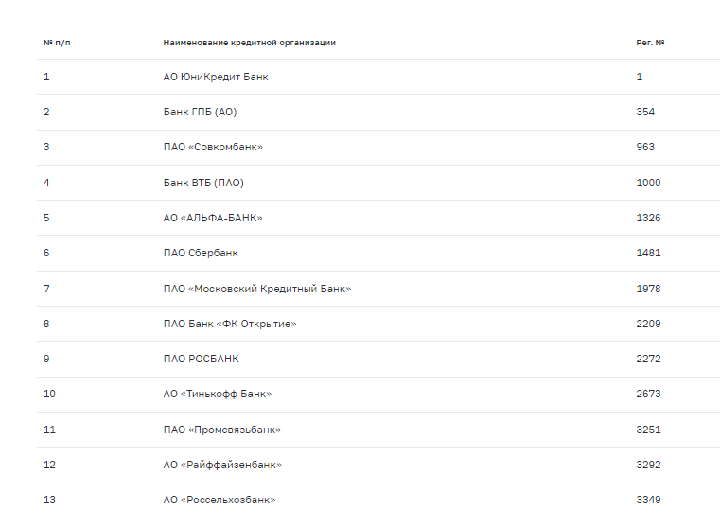Image resolution: width=720 pixels, height=527 pixels.
Task: Click the 'АО «Россельхозбанк»' name
Action: pos(220,500)
